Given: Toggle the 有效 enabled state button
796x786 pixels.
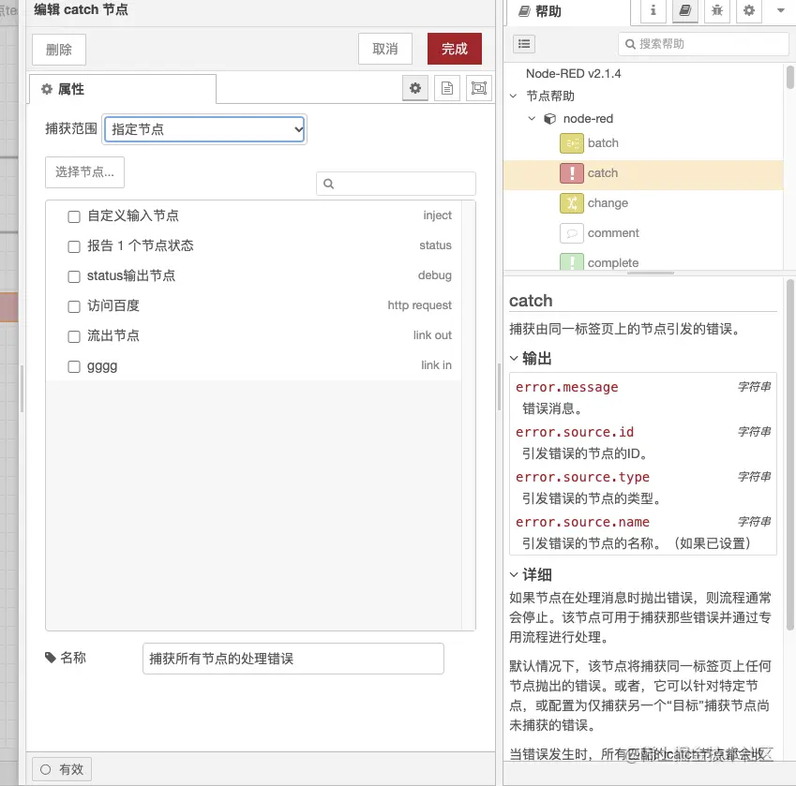Looking at the screenshot, I should click(x=62, y=769).
